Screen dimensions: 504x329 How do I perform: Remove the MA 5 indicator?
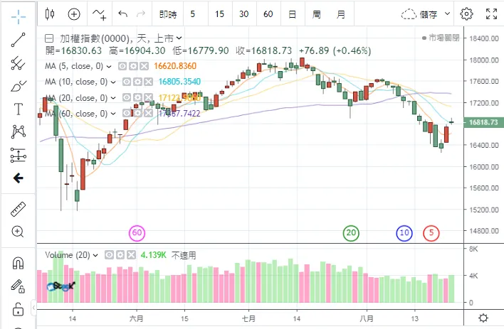pyautogui.click(x=144, y=67)
